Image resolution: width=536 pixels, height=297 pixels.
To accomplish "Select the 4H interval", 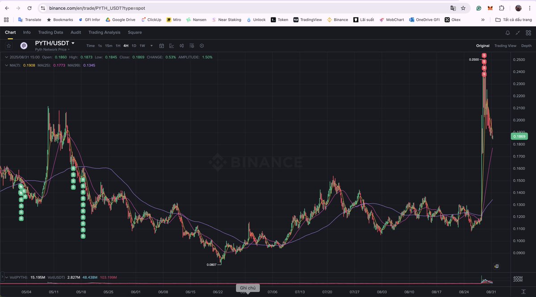I will pyautogui.click(x=126, y=46).
